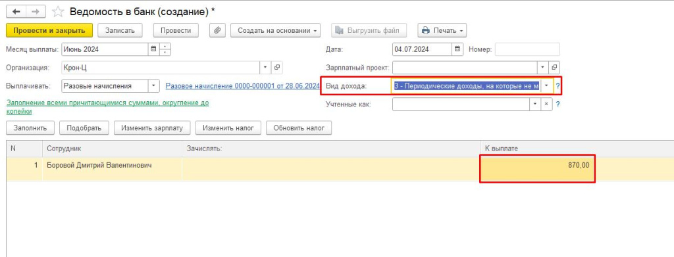
Task: Click Провести и закрыть button
Action: [49, 30]
